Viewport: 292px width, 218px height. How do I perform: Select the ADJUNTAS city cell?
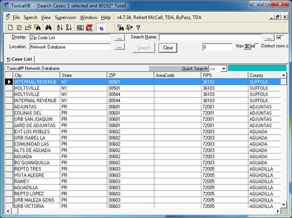37,107
